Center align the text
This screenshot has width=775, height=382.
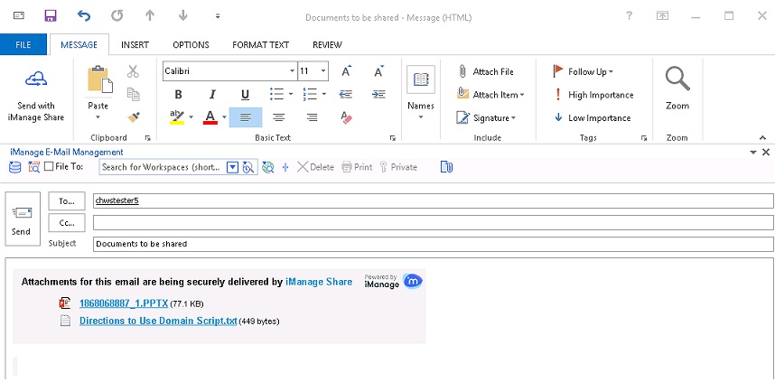point(279,117)
